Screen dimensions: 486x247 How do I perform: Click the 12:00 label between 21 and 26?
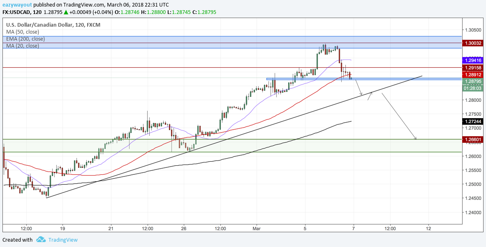(148, 229)
